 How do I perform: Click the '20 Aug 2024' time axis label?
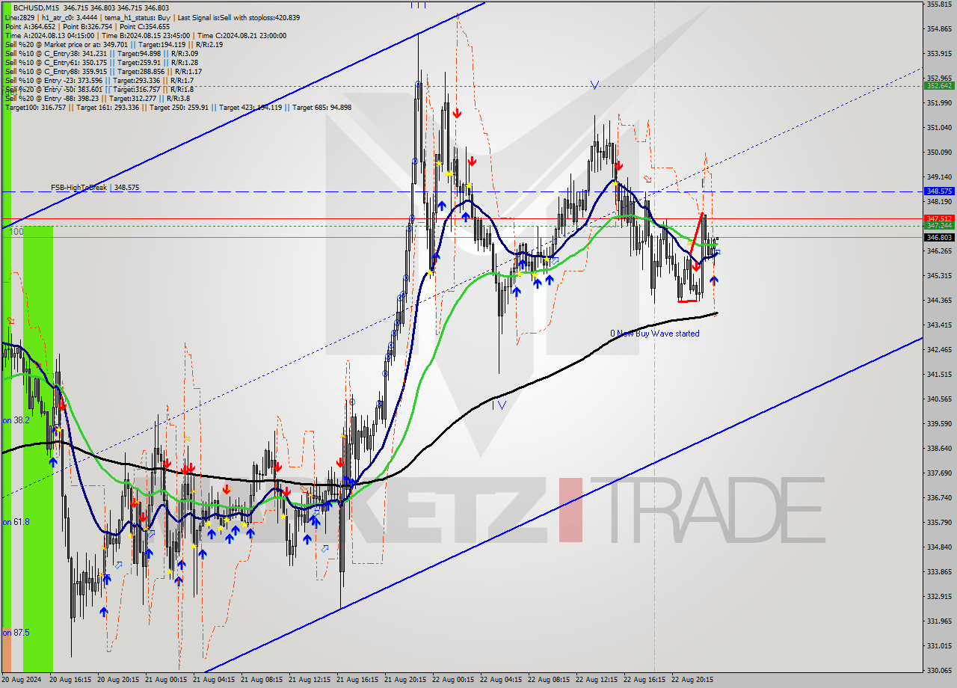click(22, 680)
